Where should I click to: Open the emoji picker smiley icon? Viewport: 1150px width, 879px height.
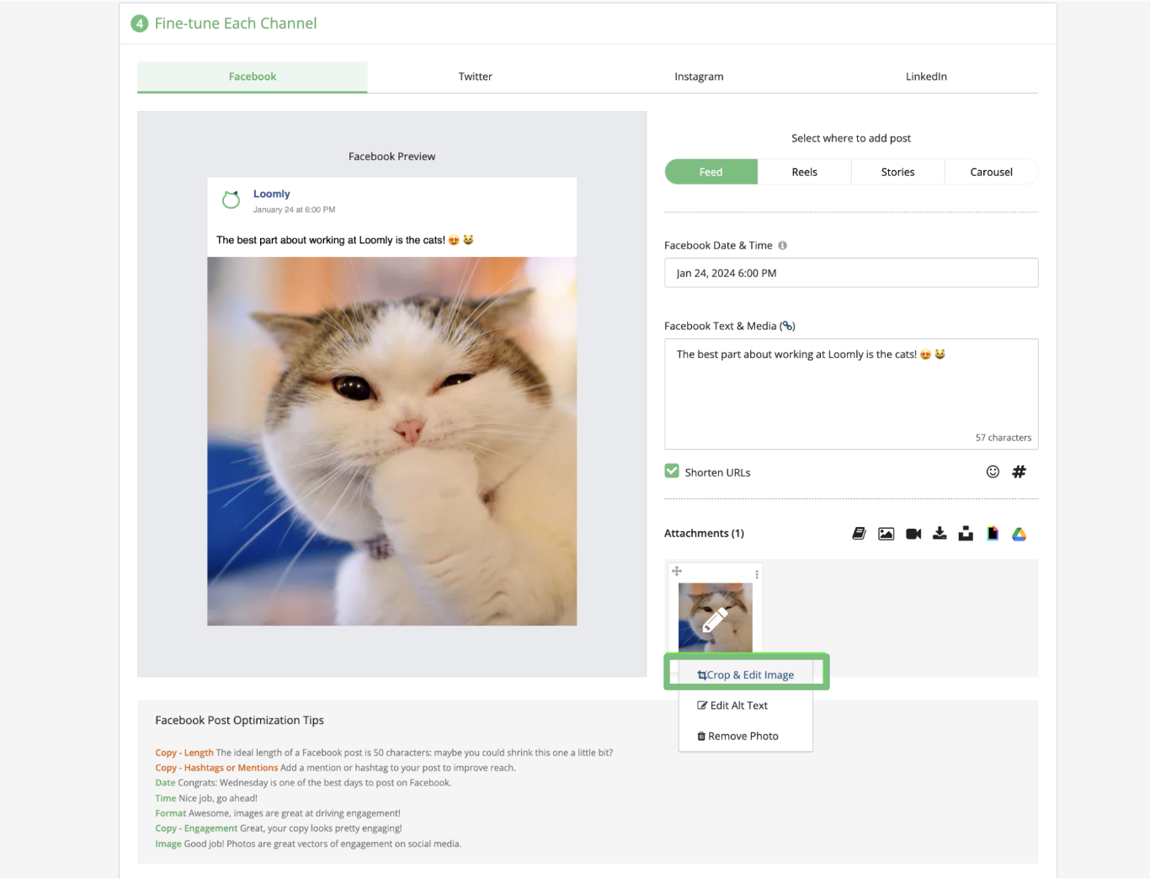[993, 472]
